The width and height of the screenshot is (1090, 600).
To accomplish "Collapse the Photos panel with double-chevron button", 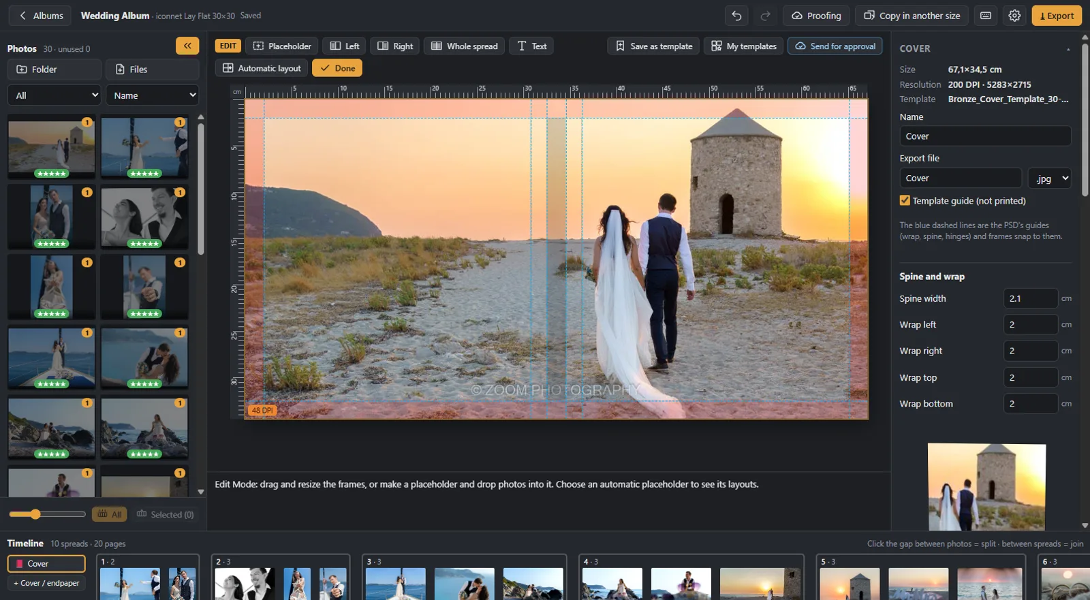I will [x=187, y=46].
